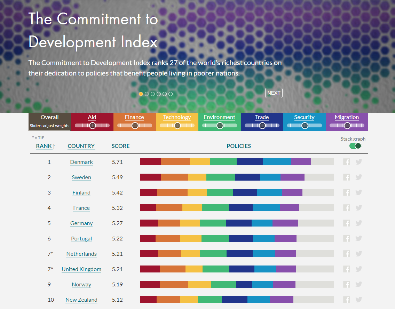Open the Migration category tab
This screenshot has height=309, width=395.
347,117
